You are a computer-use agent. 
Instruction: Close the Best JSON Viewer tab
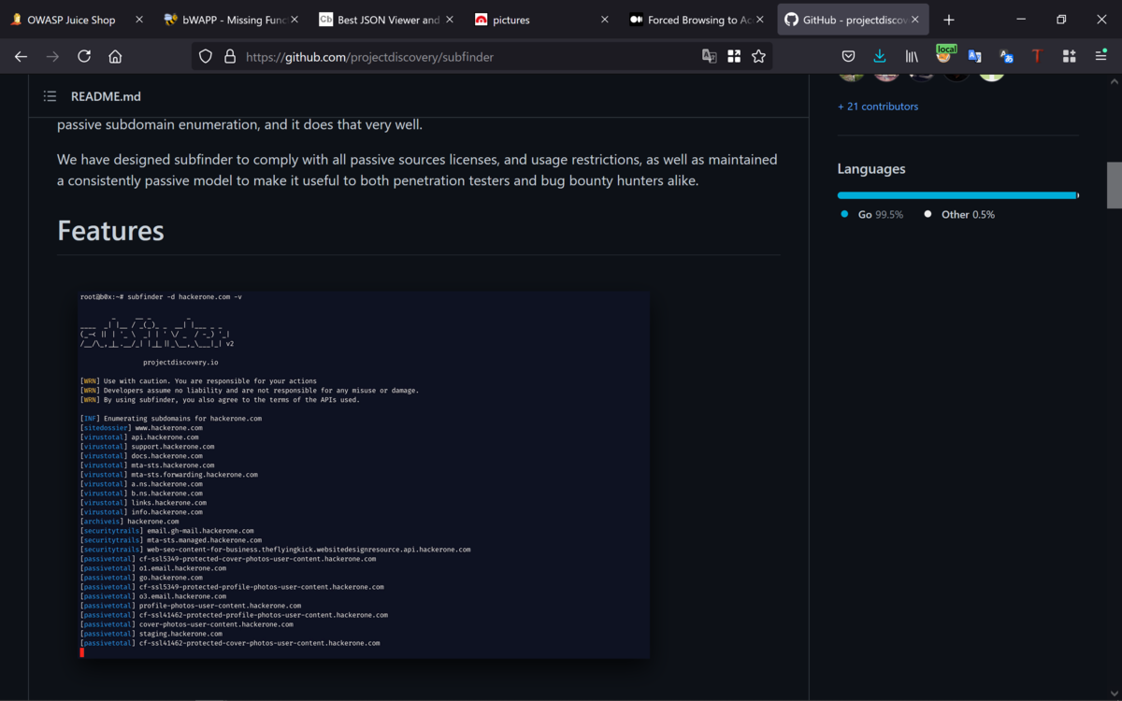pyautogui.click(x=450, y=20)
